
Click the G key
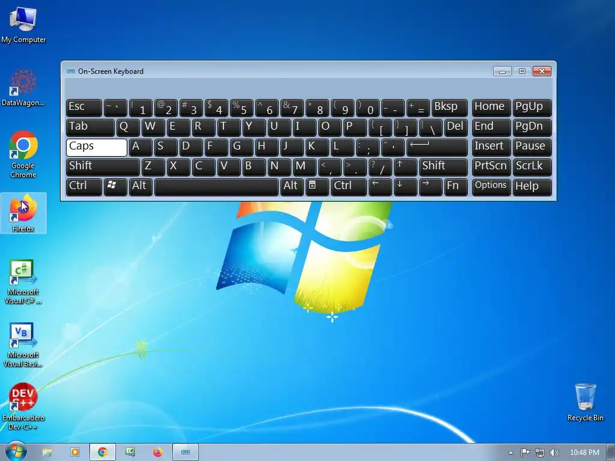pos(241,148)
